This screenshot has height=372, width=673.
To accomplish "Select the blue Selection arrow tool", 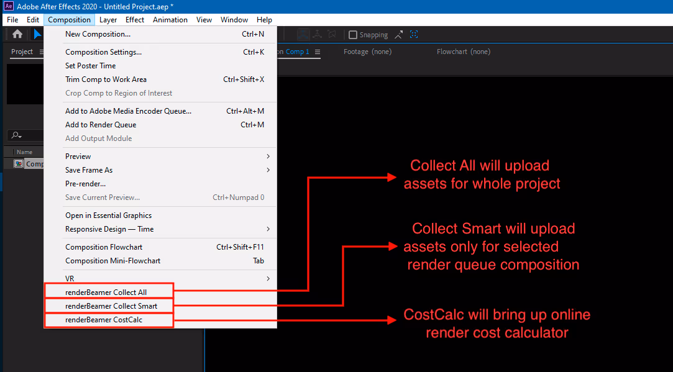I will (x=37, y=34).
